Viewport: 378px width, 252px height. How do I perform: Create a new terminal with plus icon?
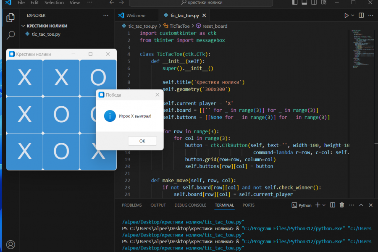point(318,205)
